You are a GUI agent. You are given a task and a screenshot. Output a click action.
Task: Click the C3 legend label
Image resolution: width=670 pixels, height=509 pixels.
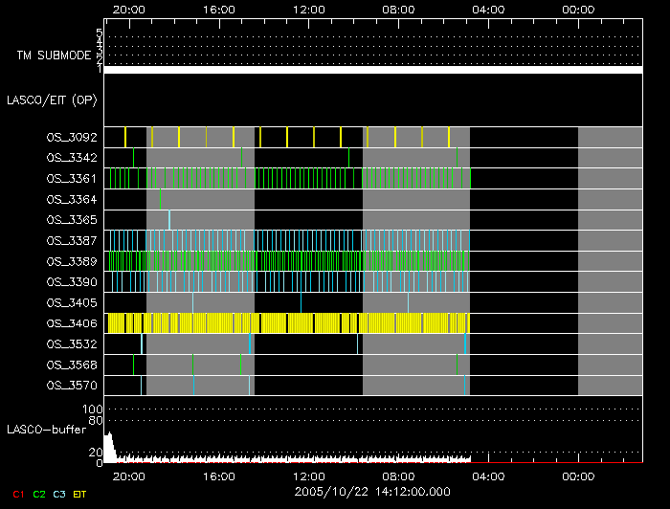click(60, 494)
